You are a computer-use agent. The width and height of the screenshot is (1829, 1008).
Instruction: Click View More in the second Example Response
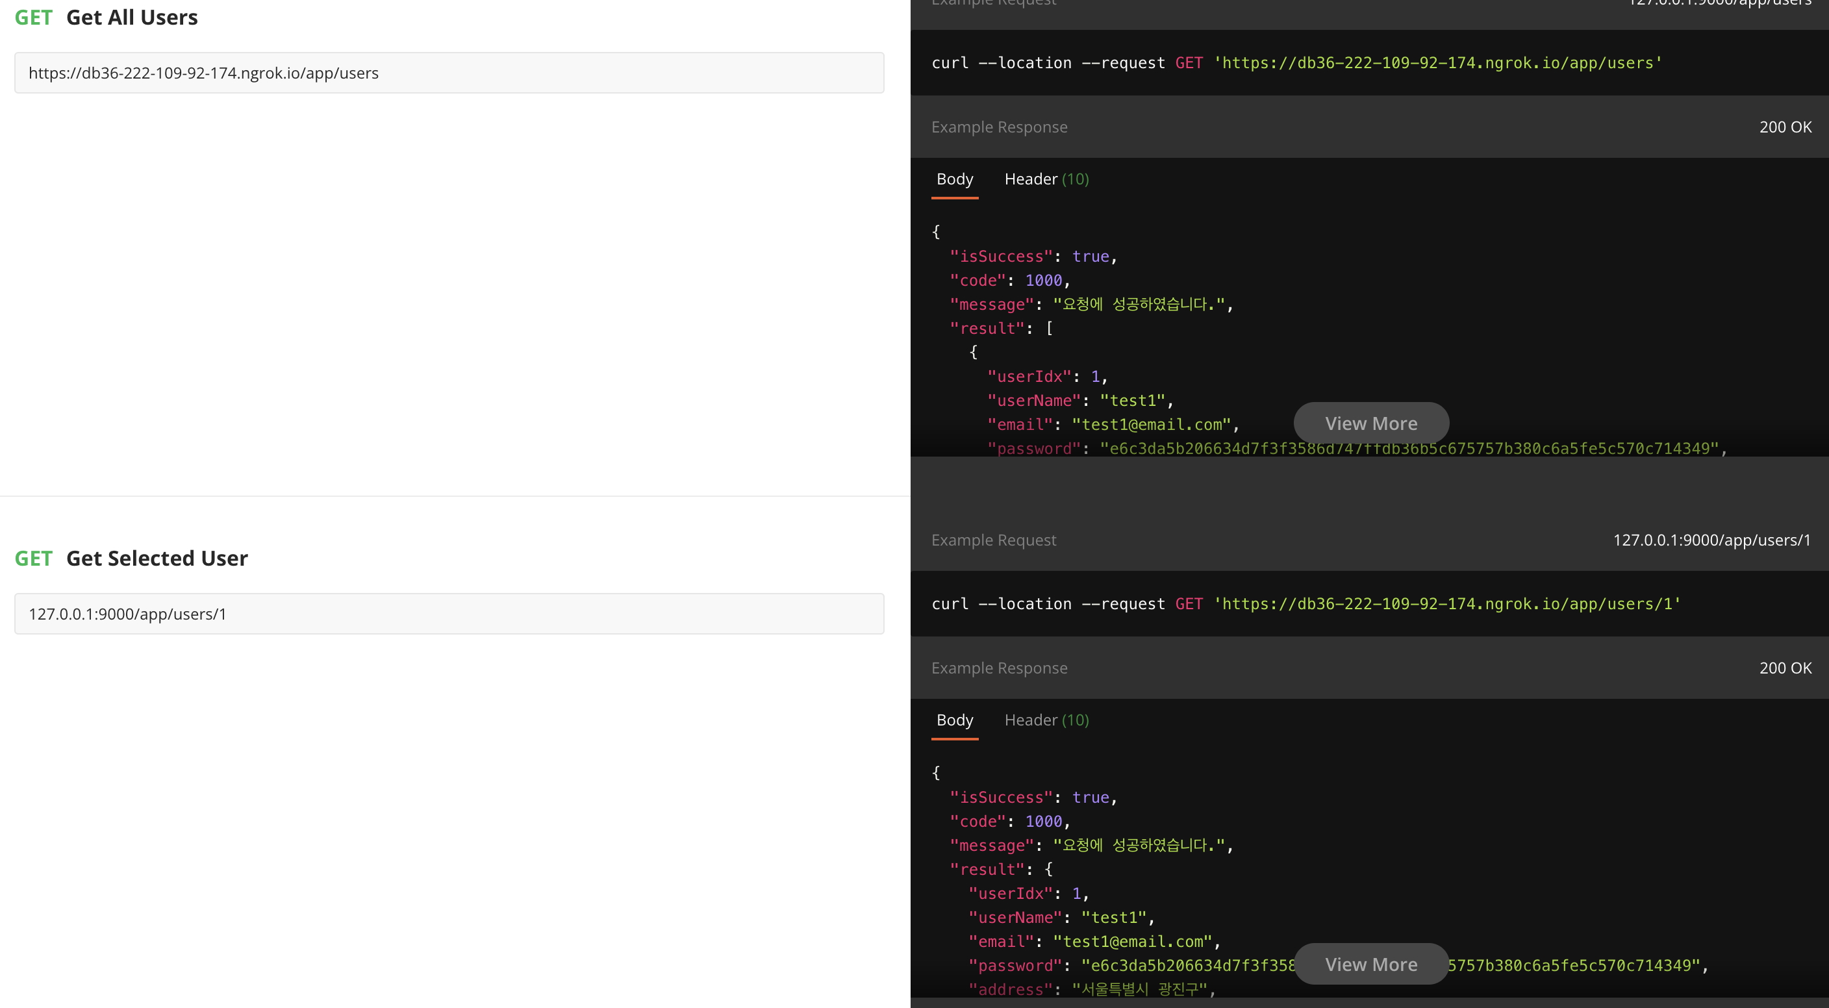[1371, 964]
